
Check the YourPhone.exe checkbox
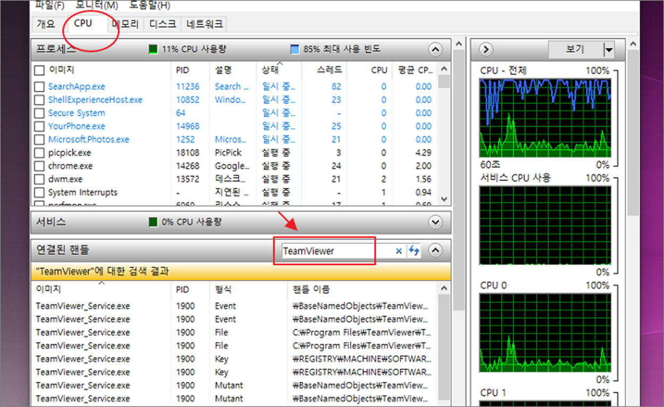tap(39, 126)
